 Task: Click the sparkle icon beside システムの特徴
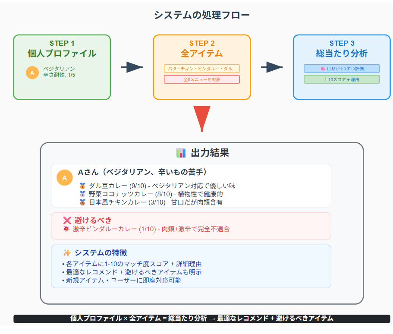tap(67, 253)
